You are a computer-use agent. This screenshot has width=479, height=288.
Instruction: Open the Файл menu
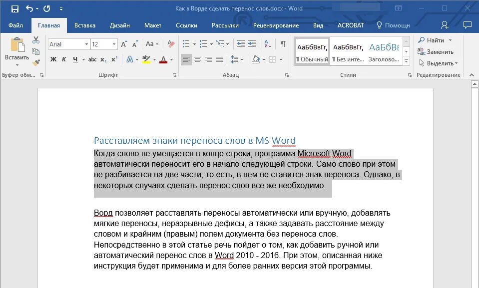(x=15, y=25)
